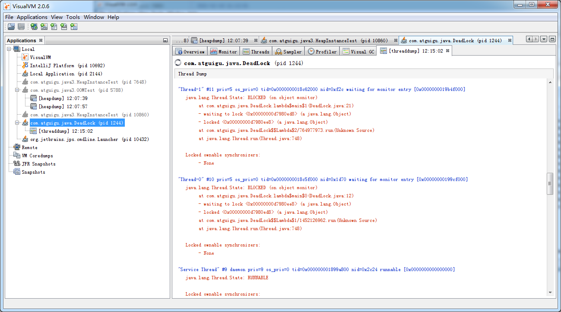Select the VM Coredumps tree item
The width and height of the screenshot is (561, 312).
coord(37,156)
